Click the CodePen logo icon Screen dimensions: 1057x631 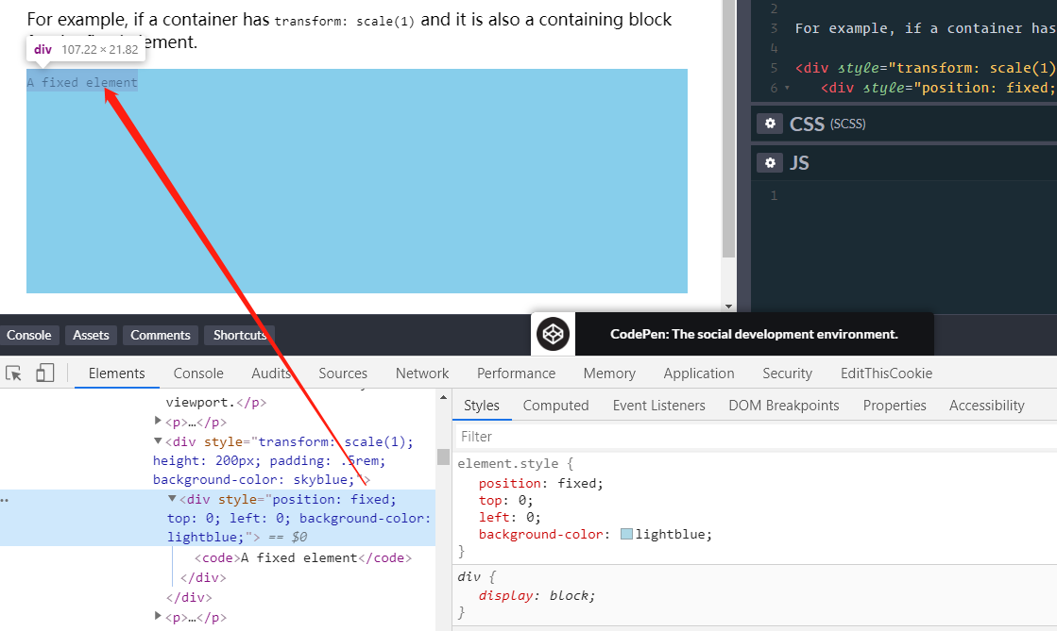[553, 334]
